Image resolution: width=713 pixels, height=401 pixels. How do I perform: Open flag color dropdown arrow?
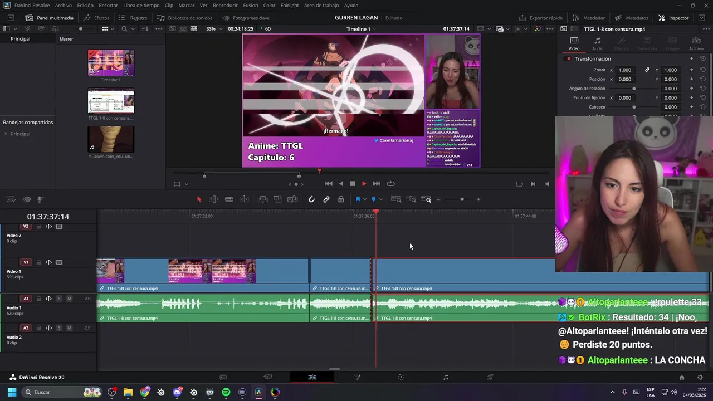pos(365,199)
